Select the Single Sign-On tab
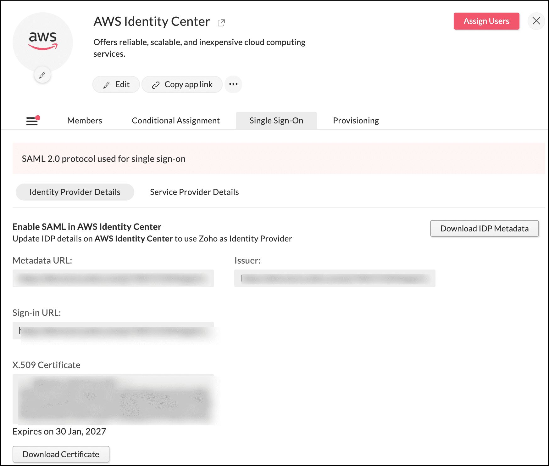 click(276, 121)
